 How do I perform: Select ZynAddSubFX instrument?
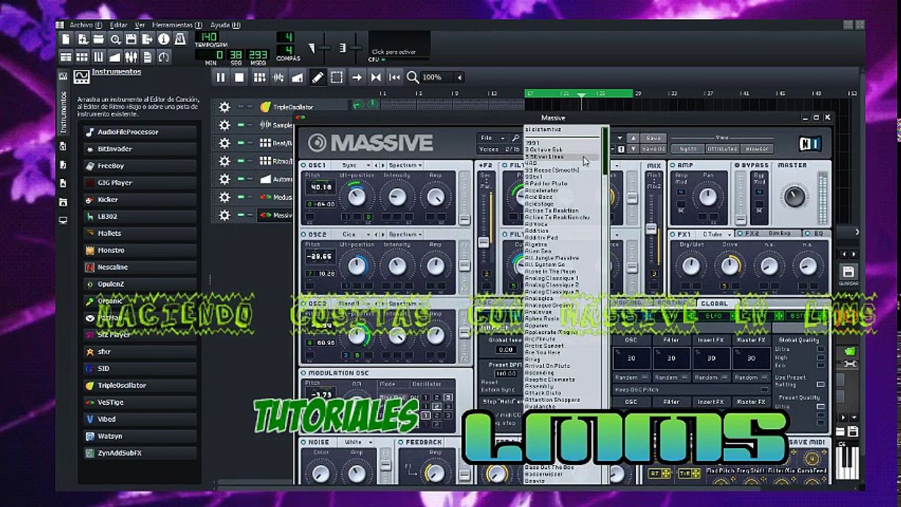pos(139,453)
